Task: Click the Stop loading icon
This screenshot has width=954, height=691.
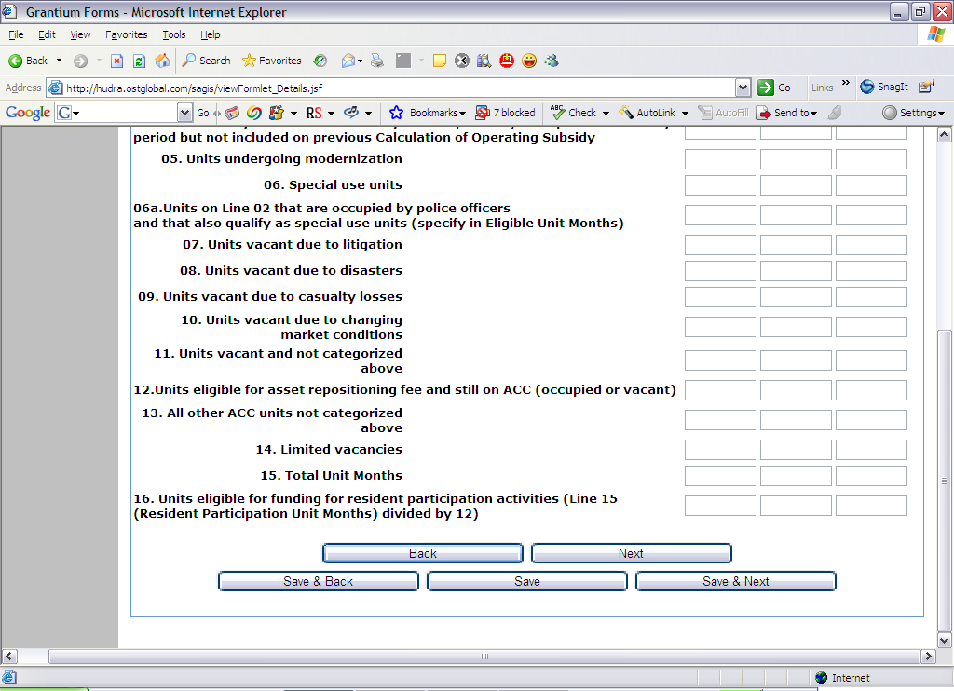Action: click(116, 61)
